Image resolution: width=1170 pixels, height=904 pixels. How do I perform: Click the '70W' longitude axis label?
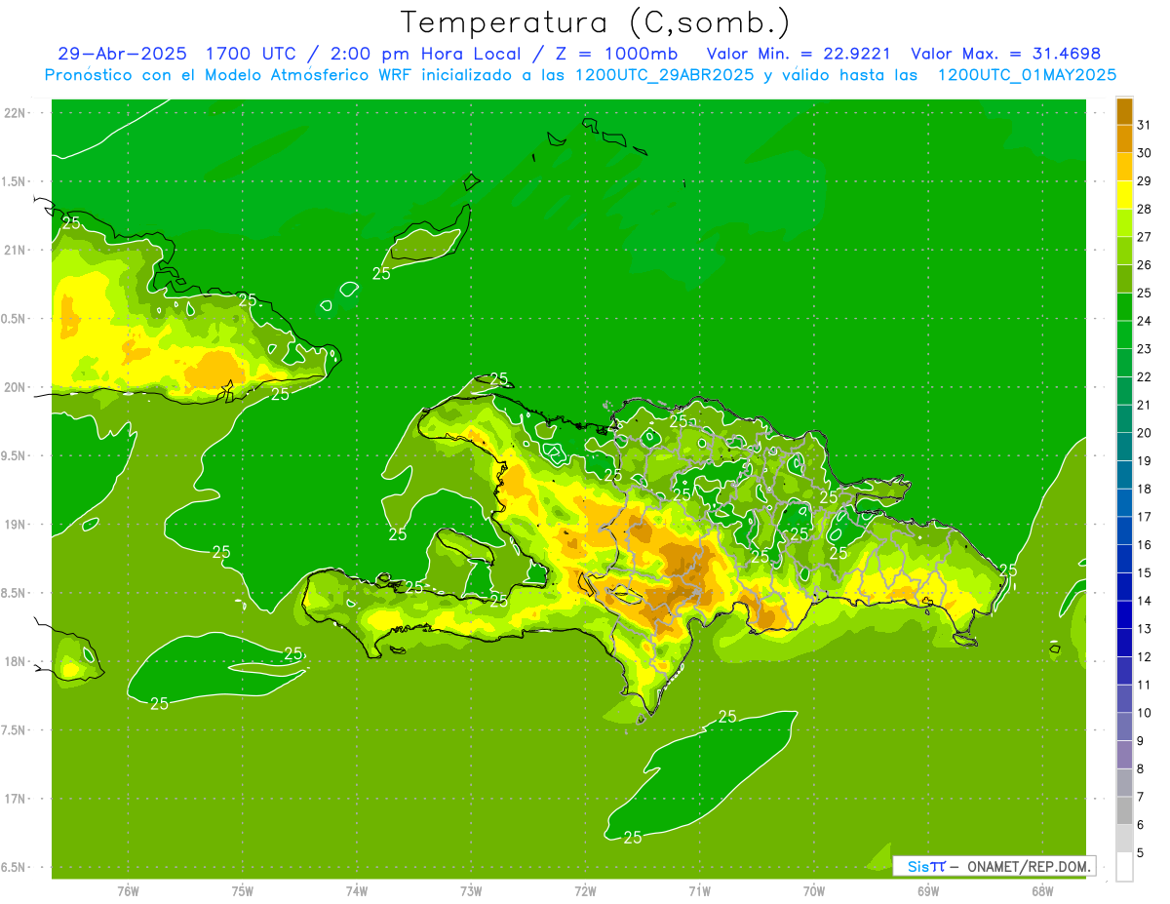pyautogui.click(x=814, y=891)
